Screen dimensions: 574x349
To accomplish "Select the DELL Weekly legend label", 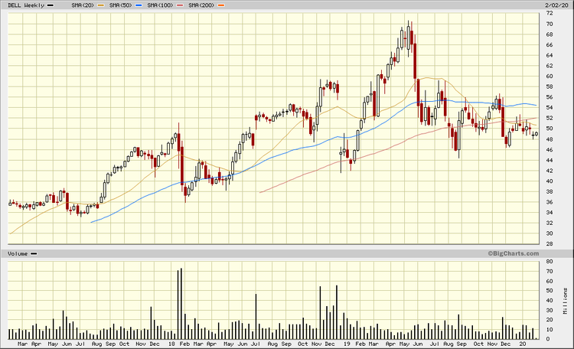I will coord(25,5).
